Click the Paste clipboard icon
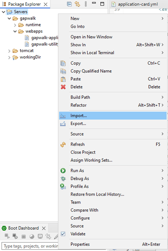This screenshot has width=168, height=251. [63, 79]
